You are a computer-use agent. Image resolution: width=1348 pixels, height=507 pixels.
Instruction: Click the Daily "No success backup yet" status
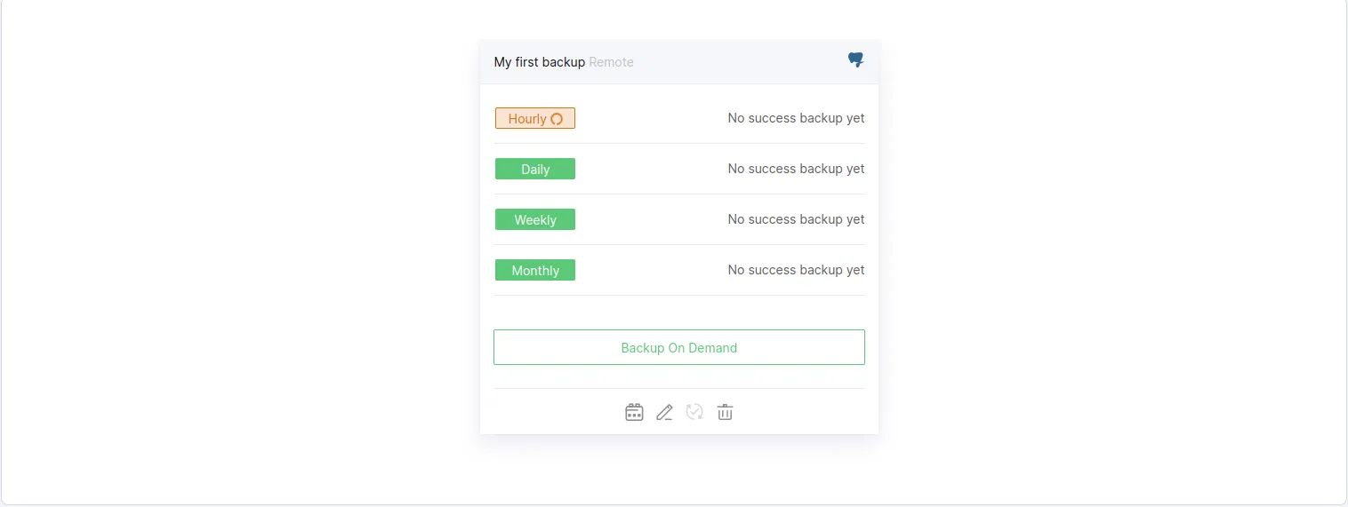(796, 169)
